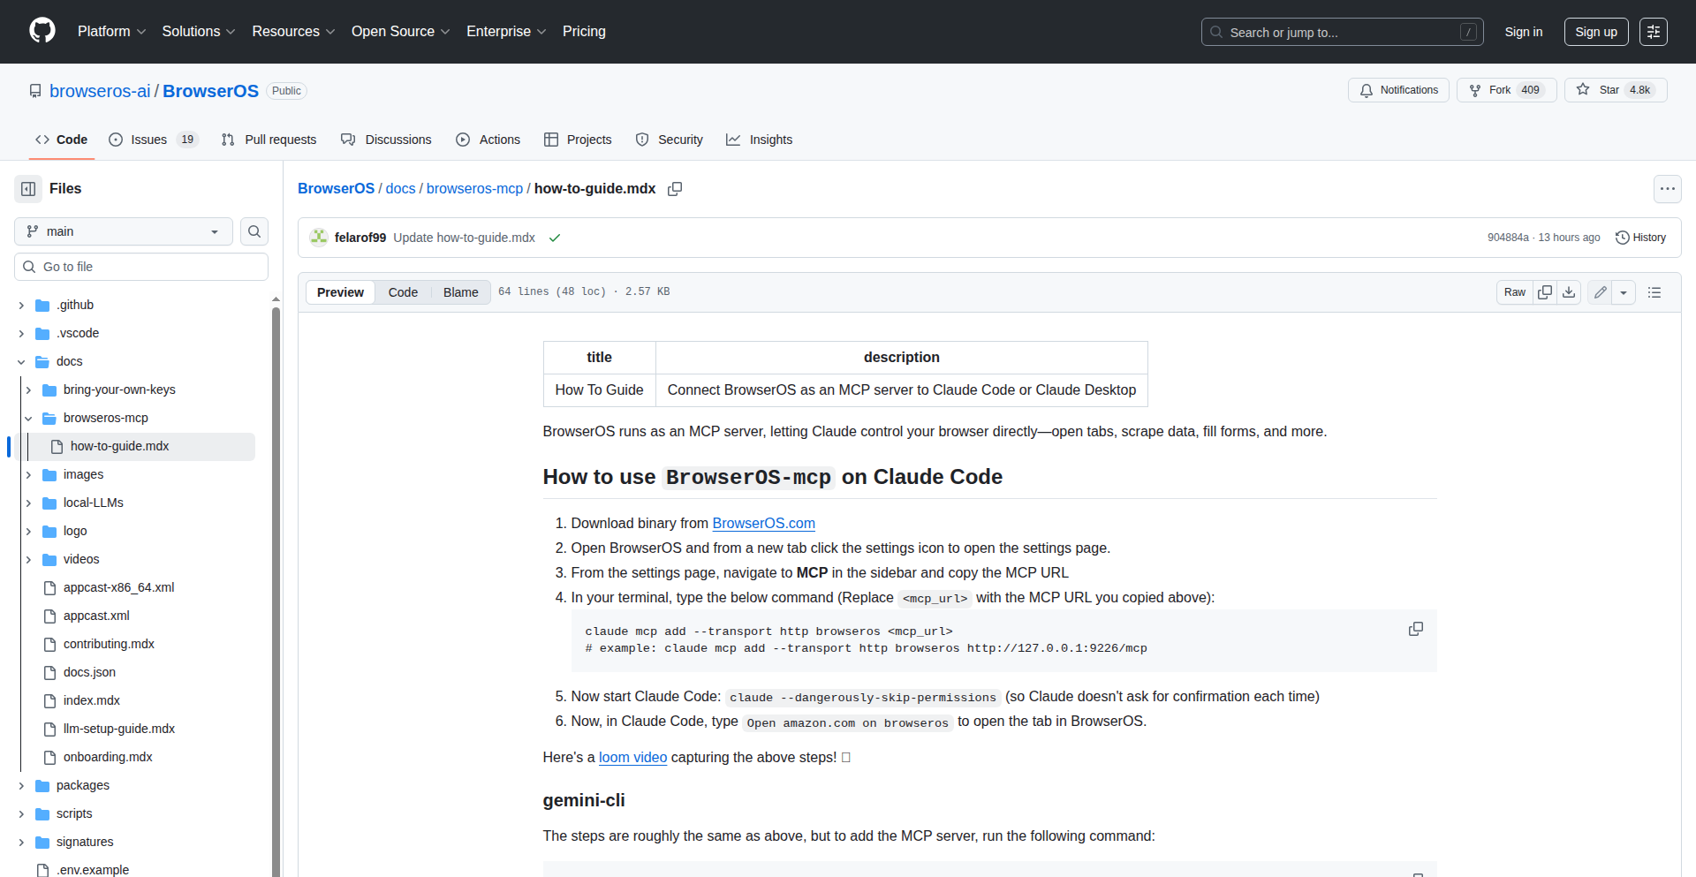Open the BrowserOS.com link
The image size is (1696, 877).
[x=763, y=523]
